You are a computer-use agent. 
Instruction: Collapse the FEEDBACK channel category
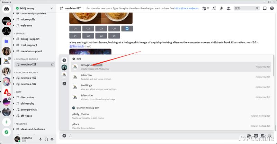click(20, 124)
